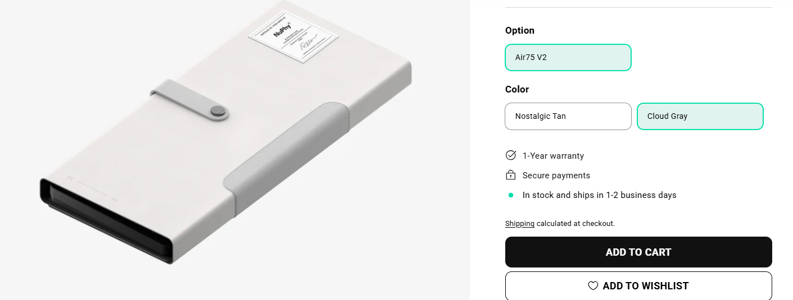Click the 1-Year warranty text
The height and width of the screenshot is (300, 793).
point(553,155)
